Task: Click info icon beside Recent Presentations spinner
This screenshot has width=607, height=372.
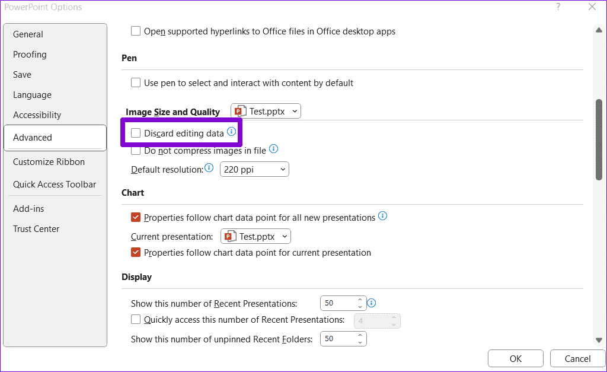Action: [x=372, y=303]
